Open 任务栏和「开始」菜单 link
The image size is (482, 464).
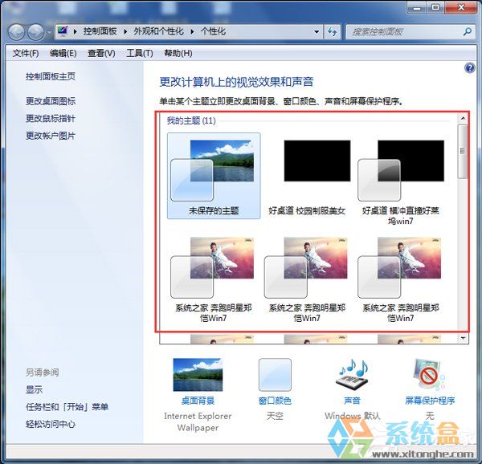click(67, 407)
